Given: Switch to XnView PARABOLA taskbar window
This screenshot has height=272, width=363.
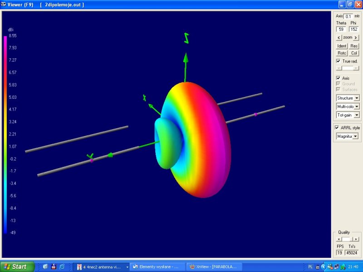Looking at the screenshot, I should pyautogui.click(x=214, y=267).
